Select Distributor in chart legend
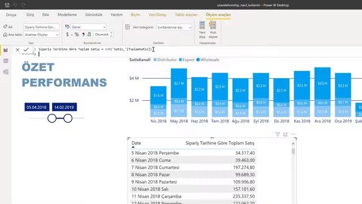This screenshot has width=362, height=204. [x=165, y=59]
